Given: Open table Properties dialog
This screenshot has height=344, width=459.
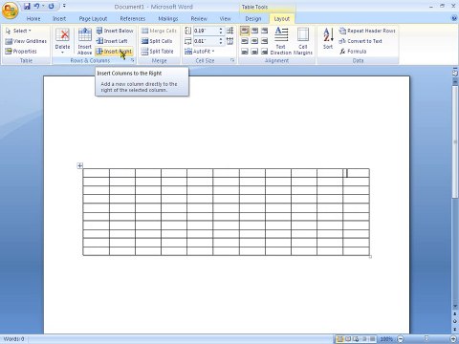Looking at the screenshot, I should pos(21,52).
